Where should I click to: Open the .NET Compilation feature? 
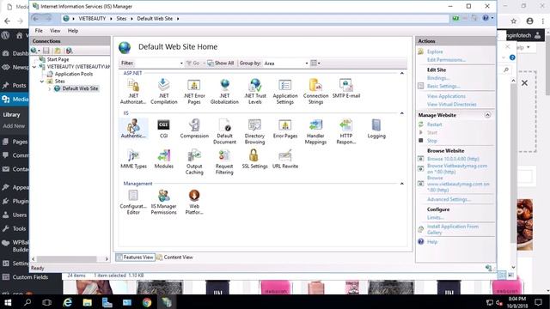[x=164, y=92]
